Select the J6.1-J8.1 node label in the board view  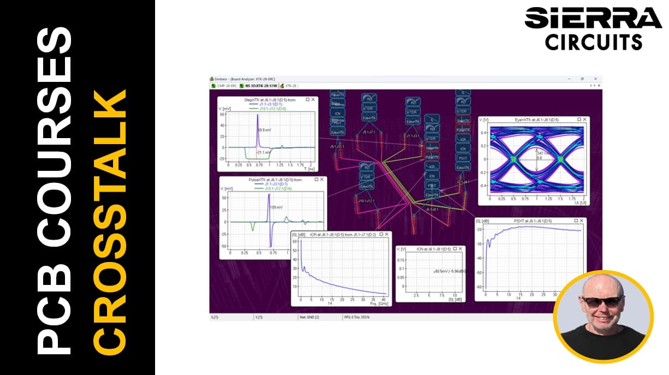[x=432, y=209]
